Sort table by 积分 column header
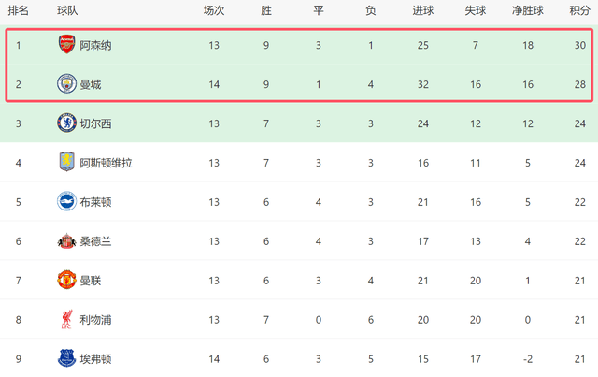 578,11
